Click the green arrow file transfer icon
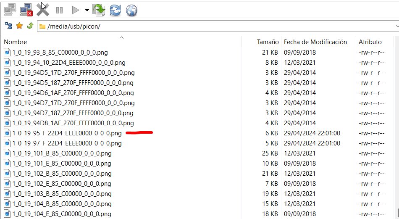 tap(99, 10)
